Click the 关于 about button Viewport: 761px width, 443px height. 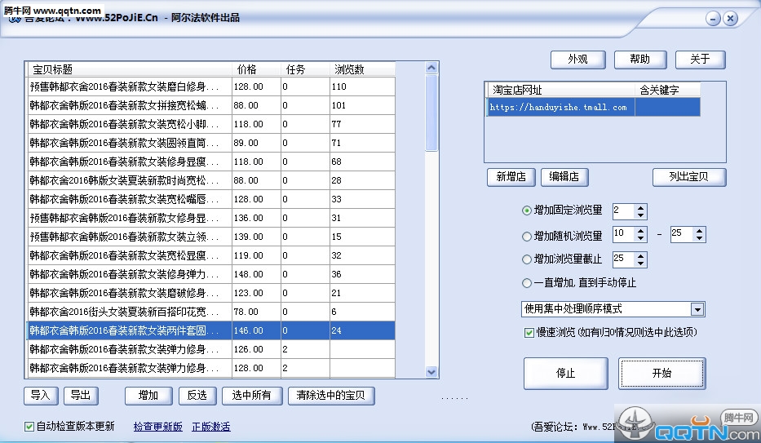(x=701, y=60)
